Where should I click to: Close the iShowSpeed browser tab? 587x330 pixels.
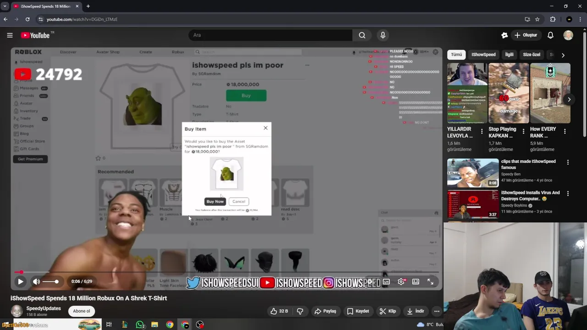(x=77, y=6)
